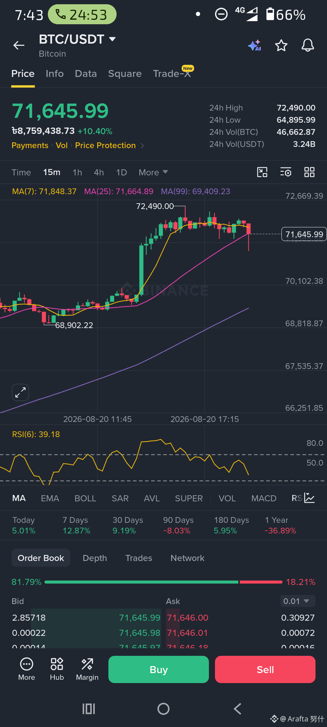This screenshot has height=727, width=327.
Task: Tap the current price label 71,645.99 on chart
Action: [304, 234]
